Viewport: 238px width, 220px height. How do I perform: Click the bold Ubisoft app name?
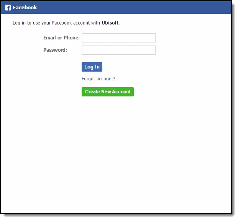[x=110, y=23]
